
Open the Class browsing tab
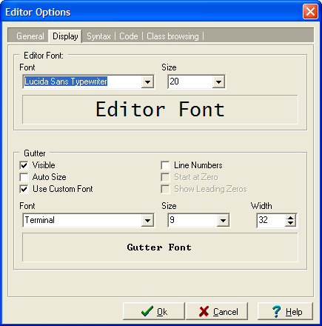[x=172, y=36]
